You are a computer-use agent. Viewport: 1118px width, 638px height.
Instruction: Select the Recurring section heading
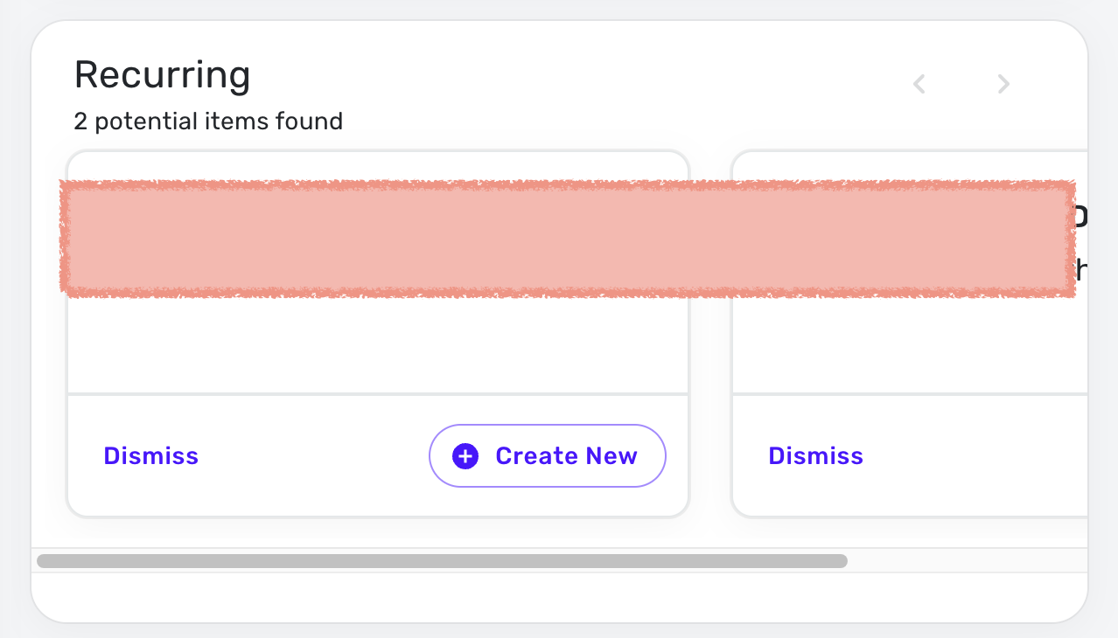pos(162,75)
